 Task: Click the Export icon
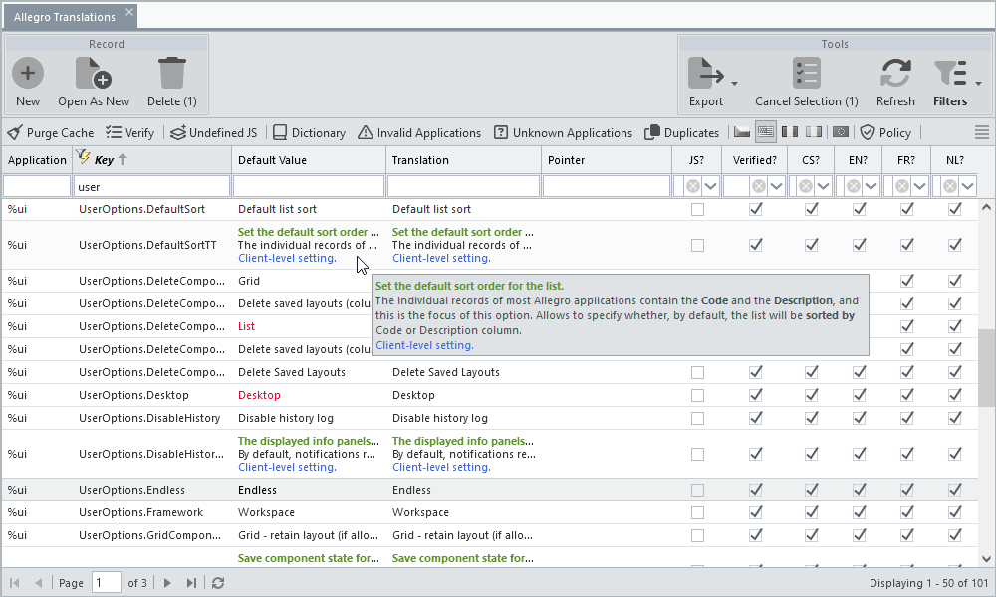coord(706,73)
